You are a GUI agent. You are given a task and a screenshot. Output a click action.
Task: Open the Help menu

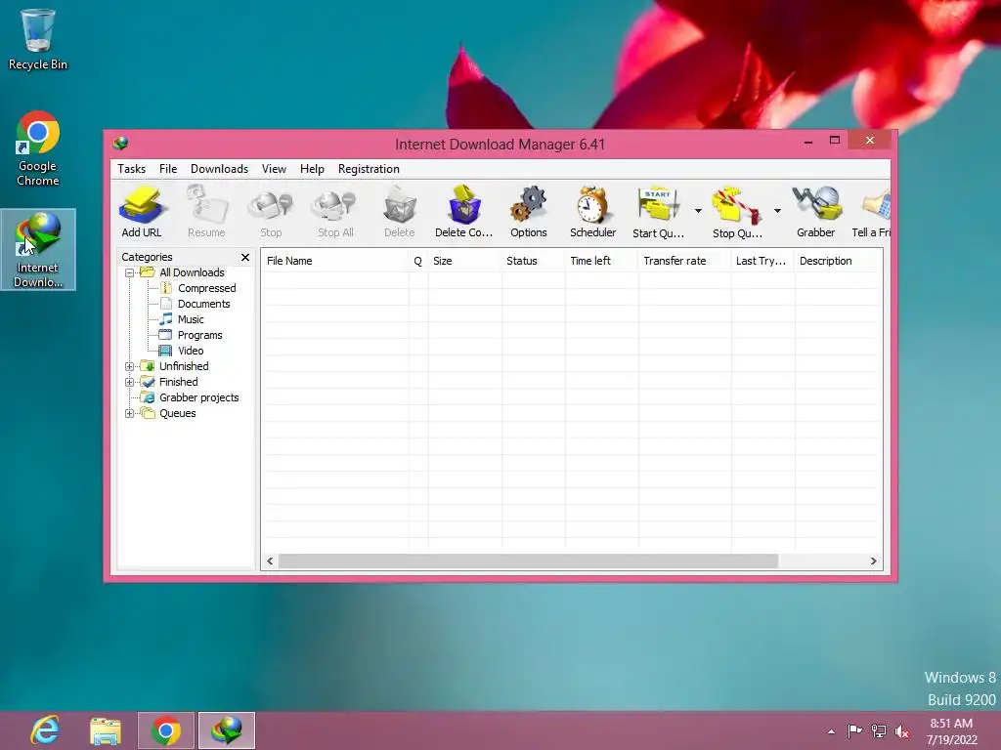(x=312, y=168)
